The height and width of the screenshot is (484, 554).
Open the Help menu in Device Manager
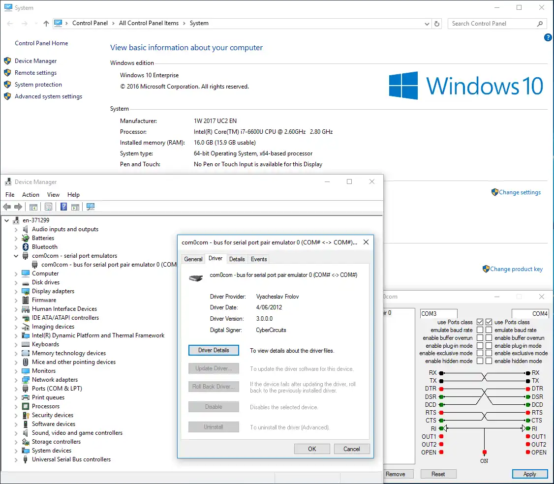tap(73, 195)
